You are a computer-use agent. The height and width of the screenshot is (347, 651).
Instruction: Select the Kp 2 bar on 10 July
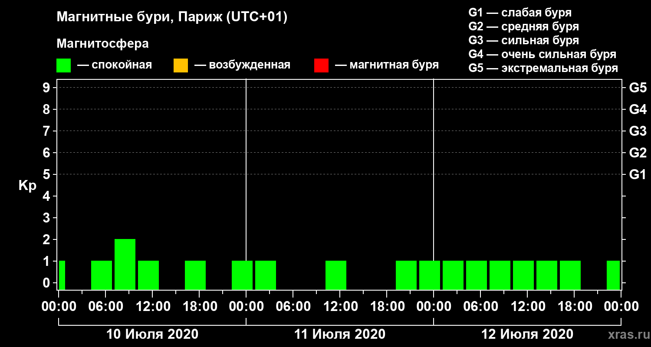coord(125,264)
